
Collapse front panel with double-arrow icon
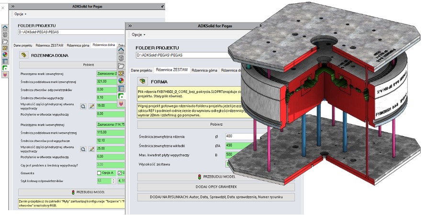130,26
